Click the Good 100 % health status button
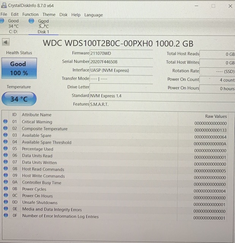Viewport: 235px width, 243px height. click(19, 68)
